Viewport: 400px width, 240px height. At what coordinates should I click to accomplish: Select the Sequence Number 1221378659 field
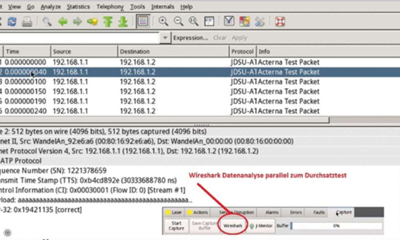tap(53, 171)
